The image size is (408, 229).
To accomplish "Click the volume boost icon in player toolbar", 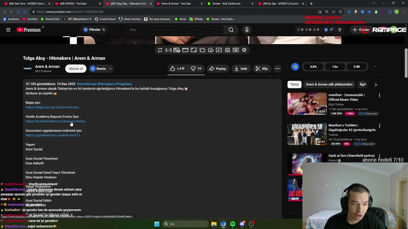I will click(x=169, y=50).
